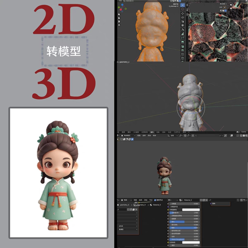
Task: Click the Scene selector at right of tabs
Action: (x=244, y=132)
